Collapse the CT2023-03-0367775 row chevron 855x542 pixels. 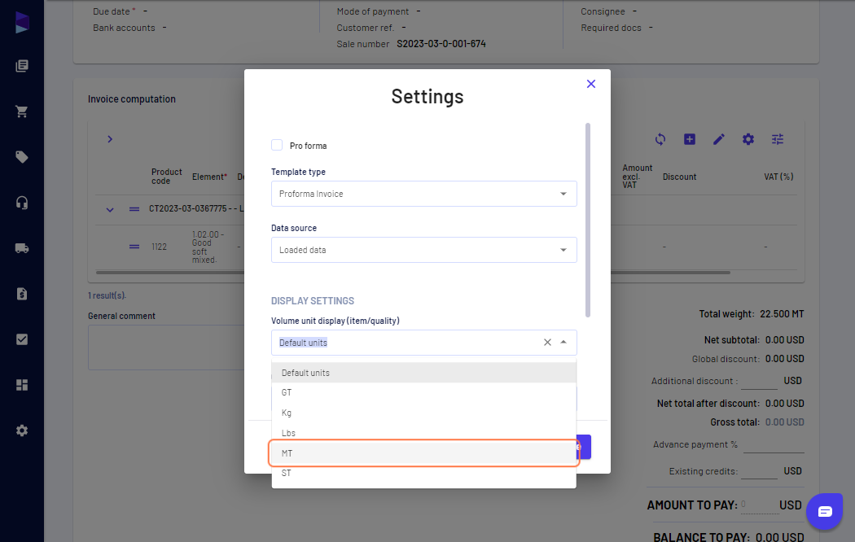tap(110, 210)
